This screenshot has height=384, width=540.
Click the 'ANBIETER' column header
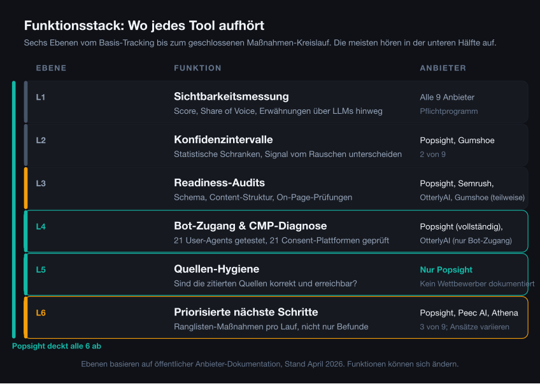coord(443,68)
